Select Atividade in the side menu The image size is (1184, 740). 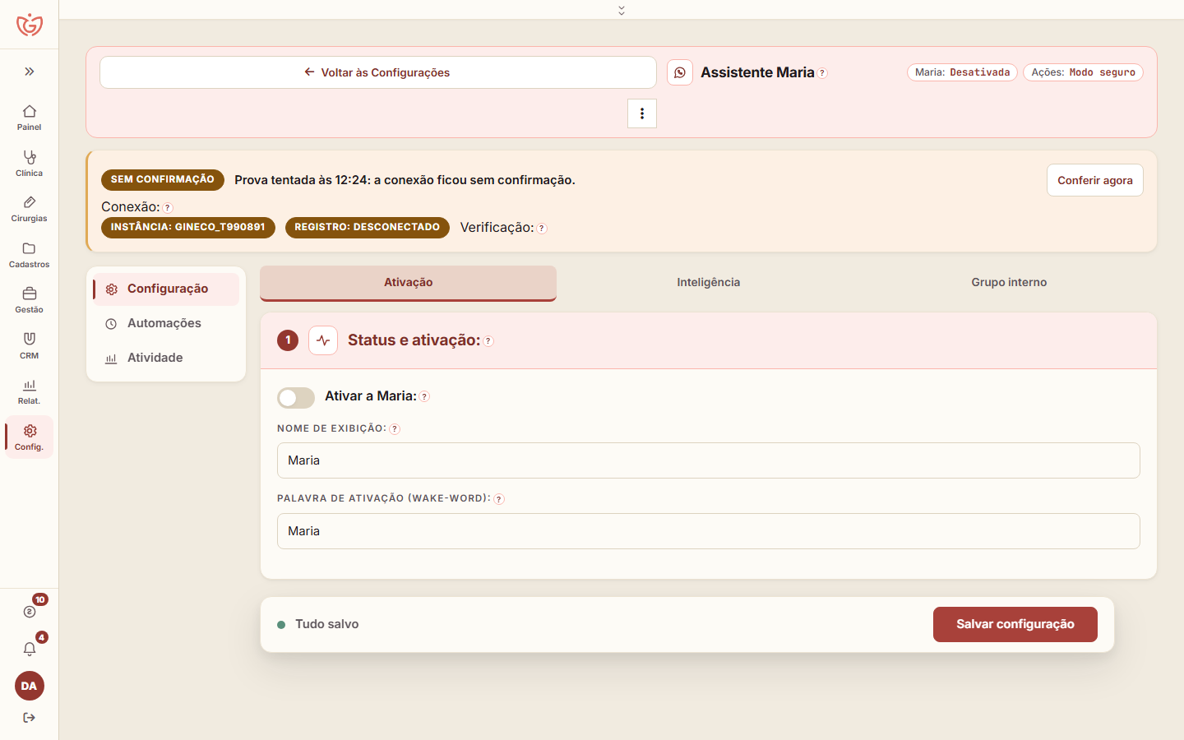tap(166, 358)
